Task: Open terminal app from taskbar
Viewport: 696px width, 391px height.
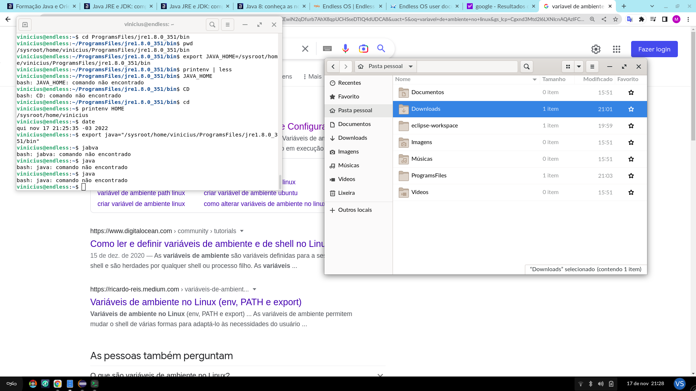Action: pos(95,384)
